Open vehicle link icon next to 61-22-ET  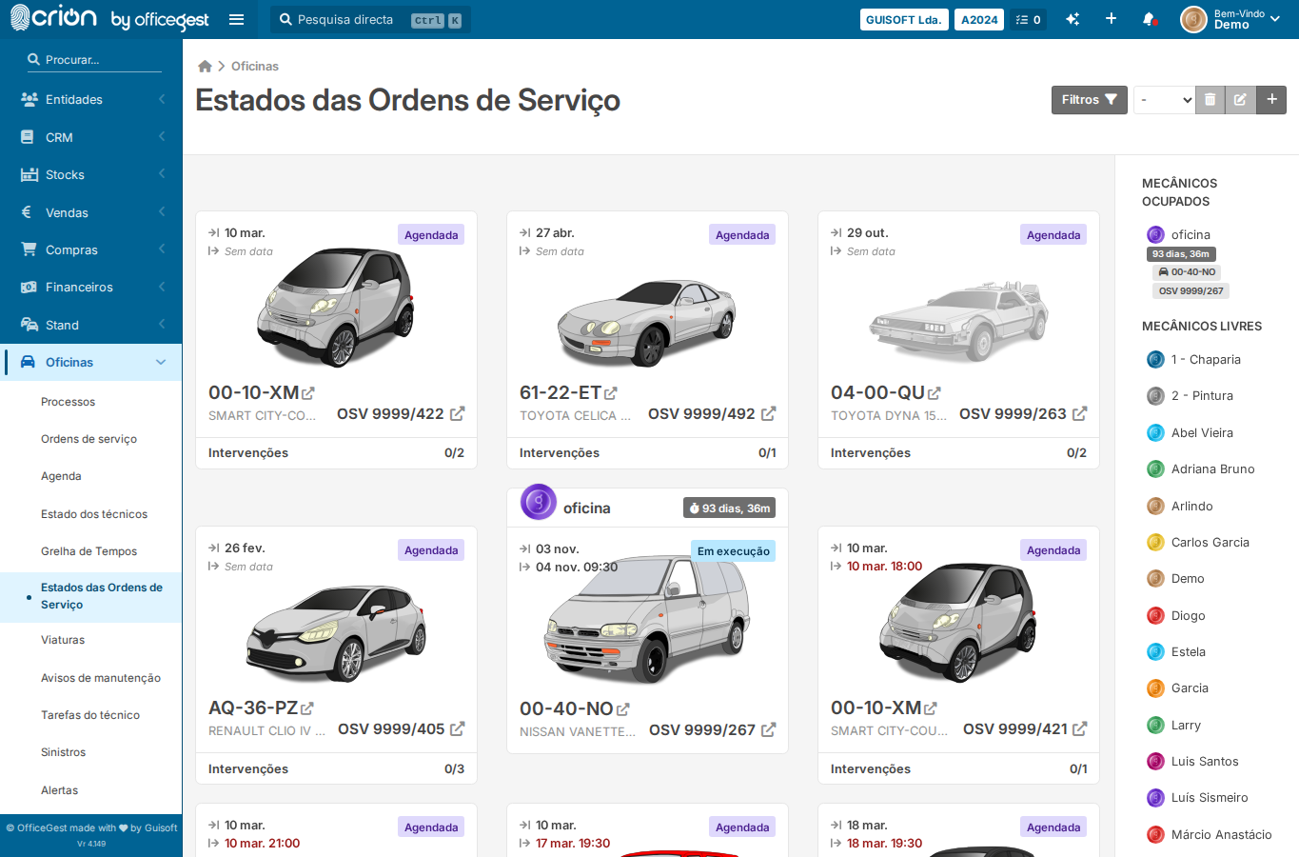coord(611,393)
